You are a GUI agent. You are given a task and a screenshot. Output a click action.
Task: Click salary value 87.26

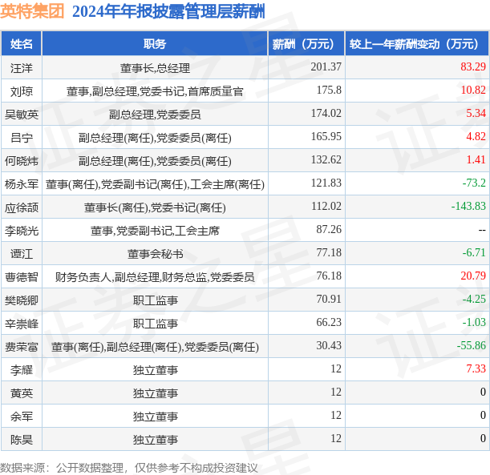[x=329, y=229]
